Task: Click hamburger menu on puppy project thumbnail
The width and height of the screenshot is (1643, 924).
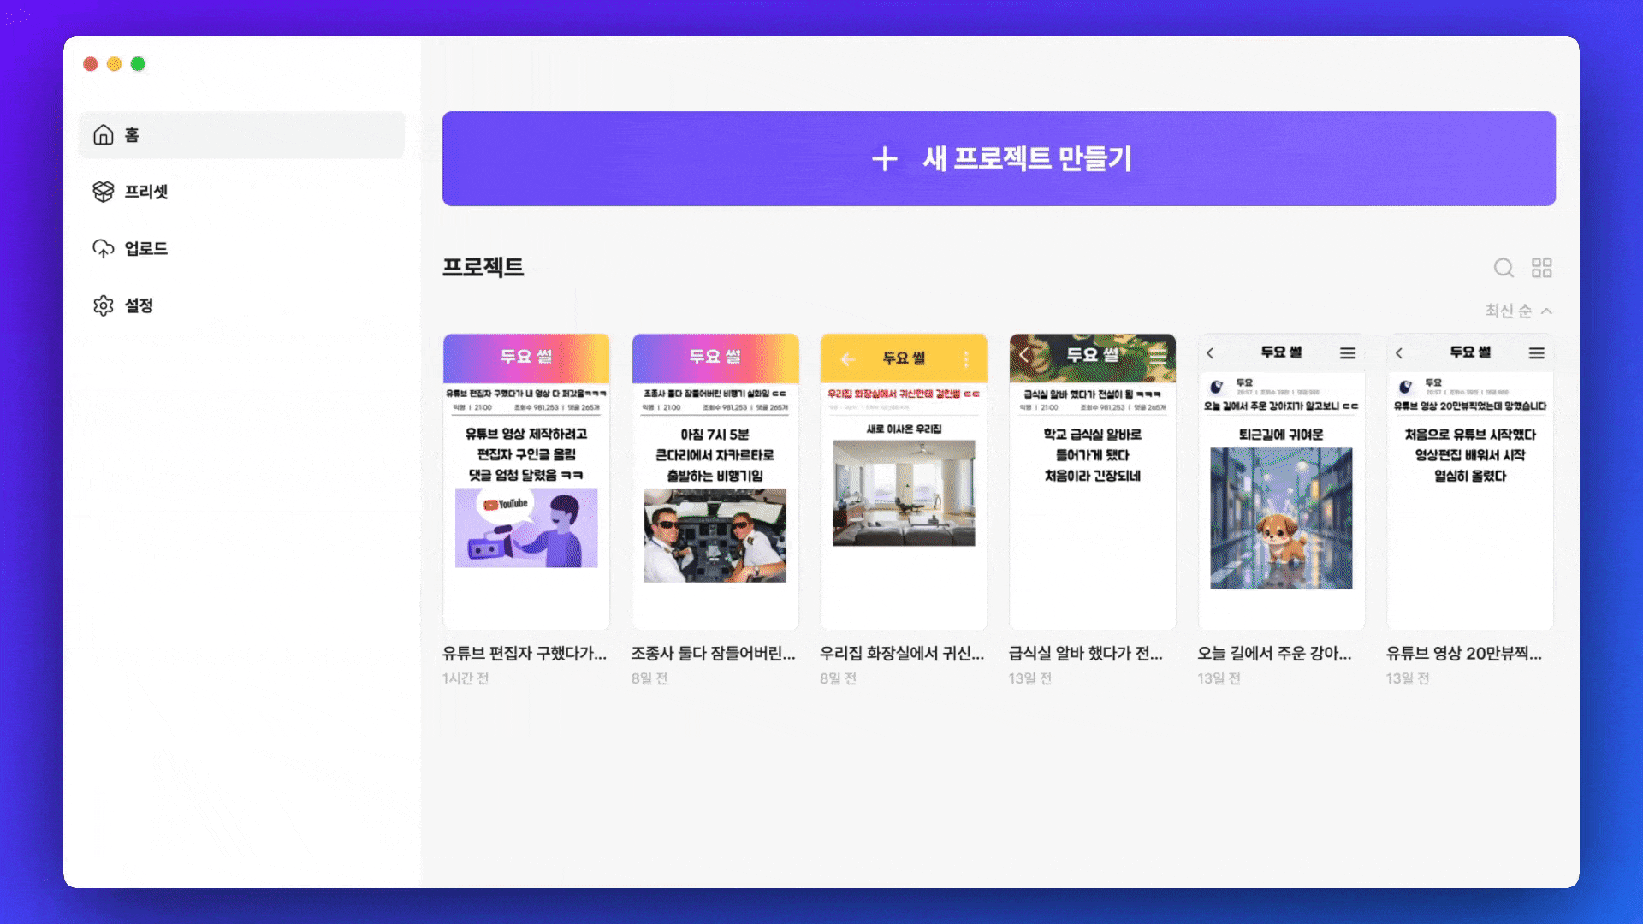Action: pos(1348,353)
